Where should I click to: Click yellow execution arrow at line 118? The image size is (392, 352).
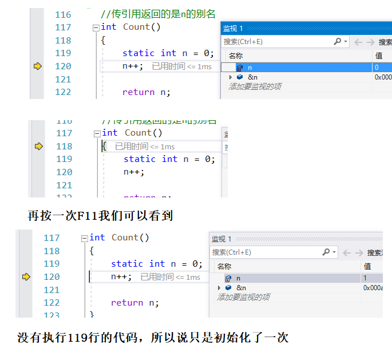pyautogui.click(x=39, y=147)
